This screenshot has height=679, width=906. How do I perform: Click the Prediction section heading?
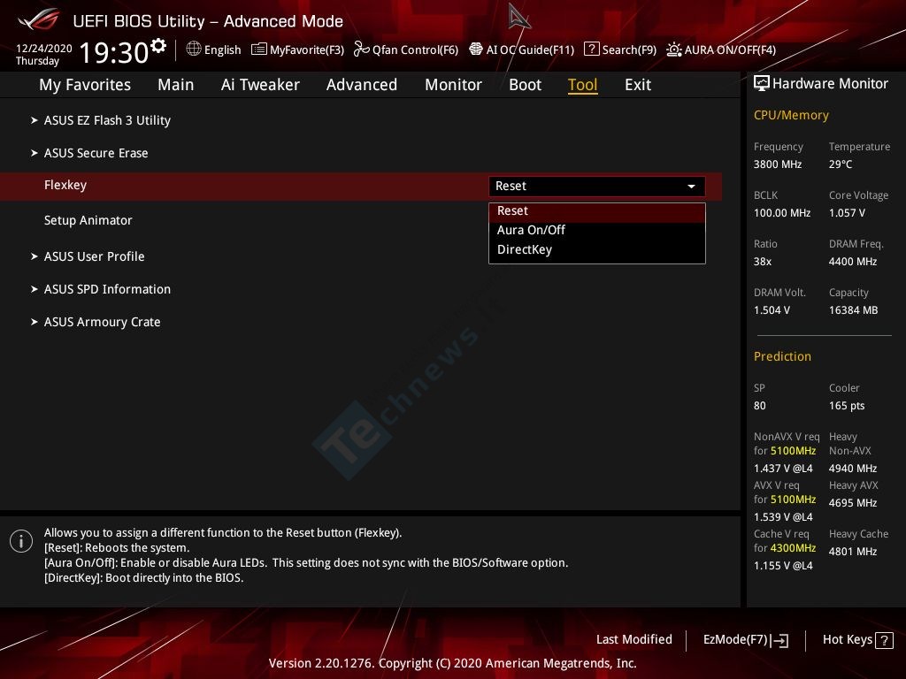click(x=782, y=356)
